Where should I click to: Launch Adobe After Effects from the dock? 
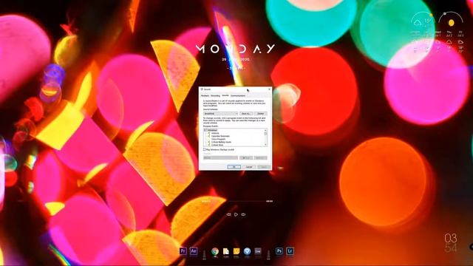[194, 251]
